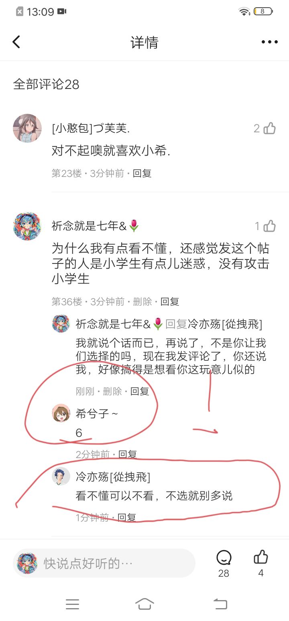Tap the bottom thumbs-up icon with 4
289x621 pixels.
(x=261, y=557)
